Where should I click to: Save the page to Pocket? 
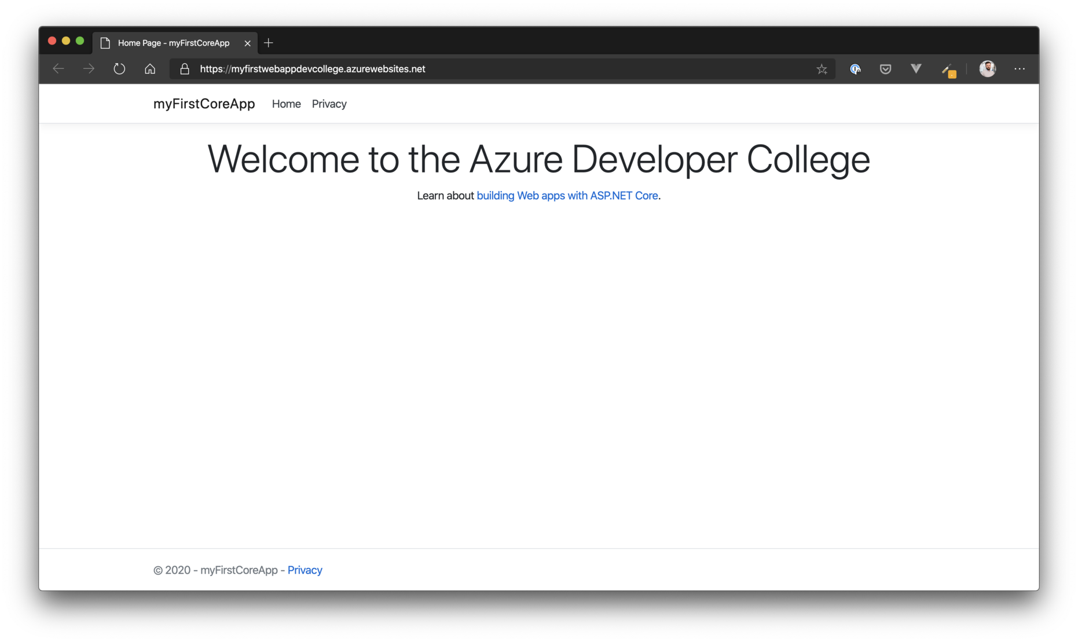point(885,69)
